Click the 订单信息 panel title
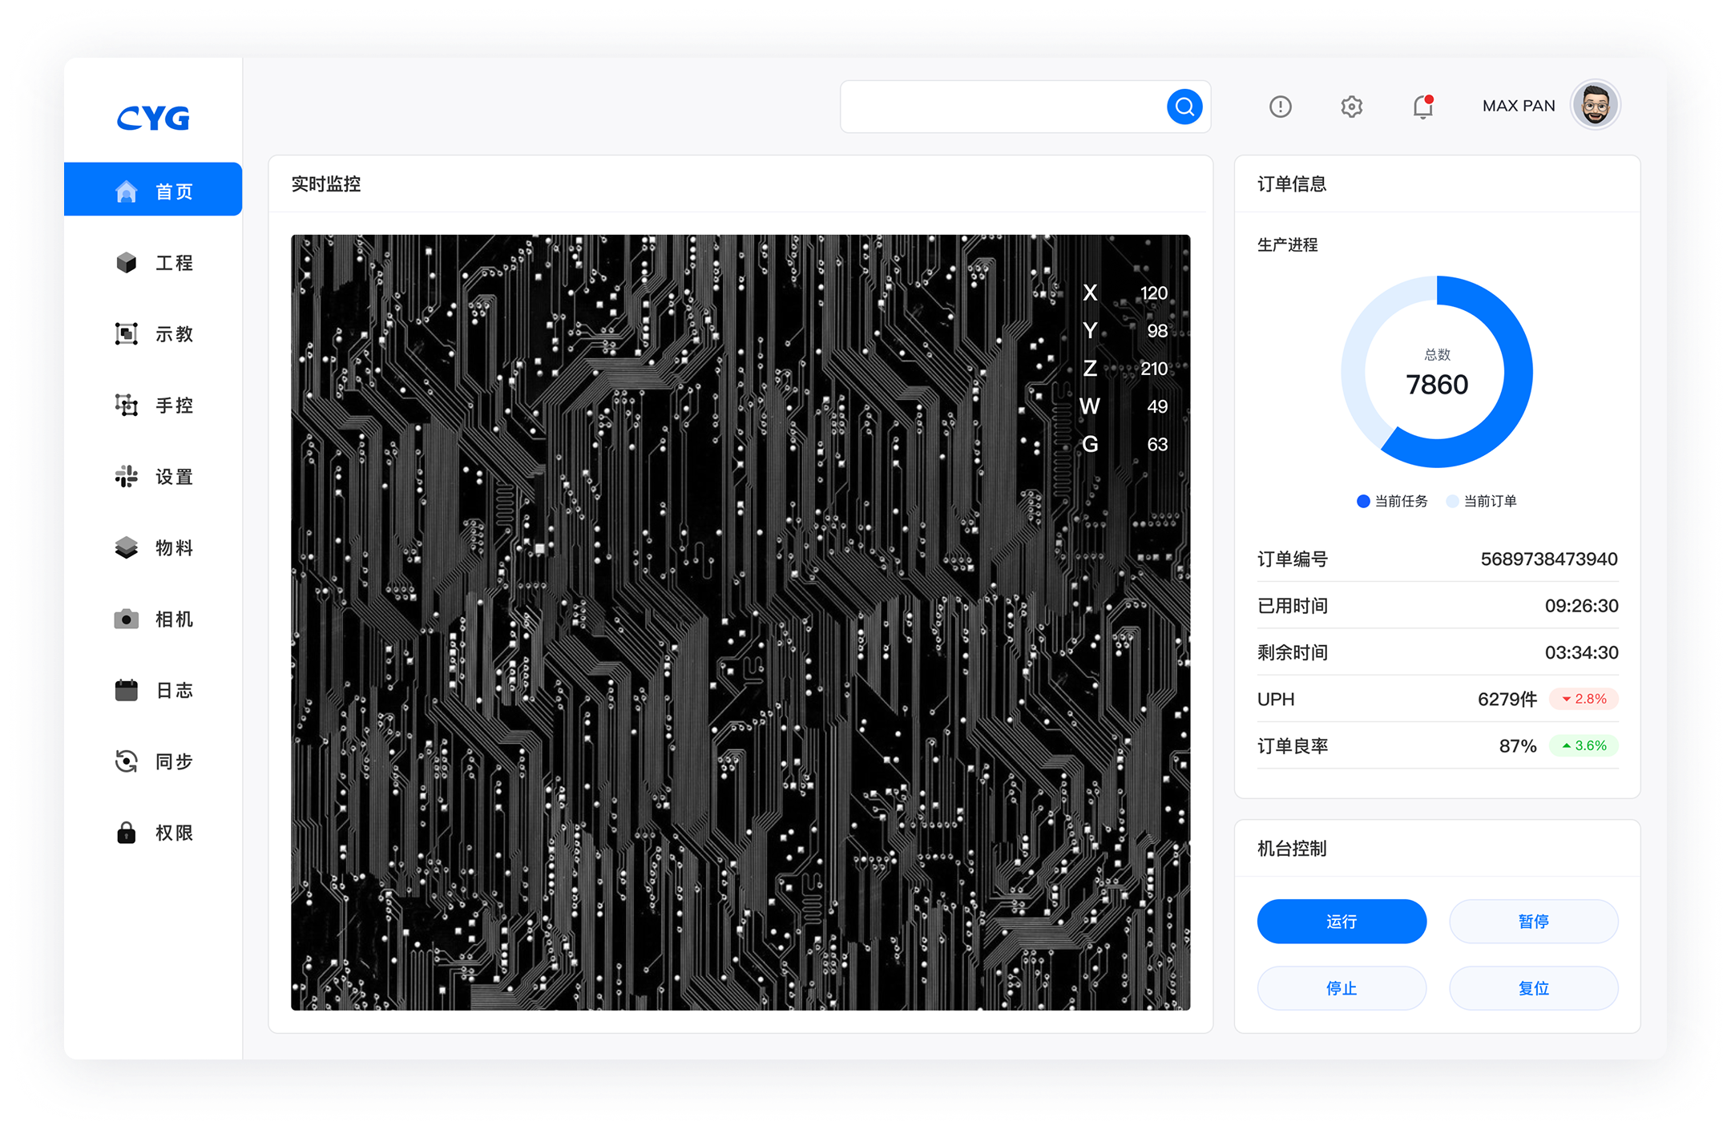1731x1130 pixels. 1292,184
